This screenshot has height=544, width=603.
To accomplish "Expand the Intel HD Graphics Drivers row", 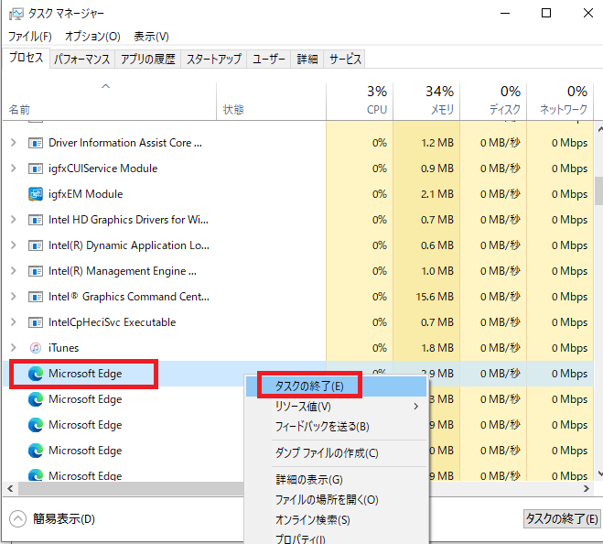I will coord(14,220).
